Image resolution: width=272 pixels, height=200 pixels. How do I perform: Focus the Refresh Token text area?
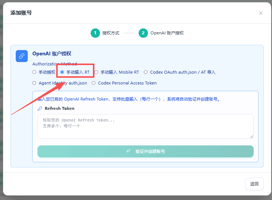[x=145, y=126]
